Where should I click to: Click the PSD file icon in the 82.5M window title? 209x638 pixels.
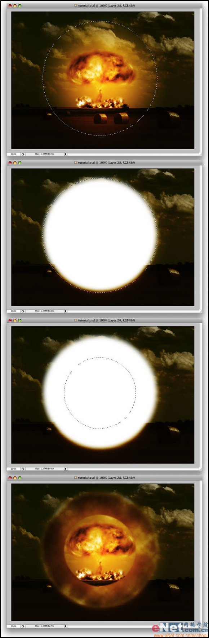pos(76,478)
